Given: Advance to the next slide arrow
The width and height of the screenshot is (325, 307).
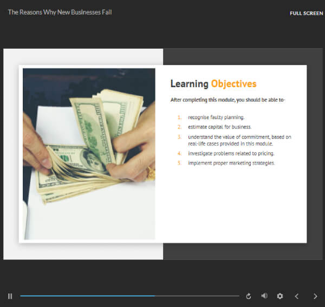Looking at the screenshot, I should tap(315, 296).
